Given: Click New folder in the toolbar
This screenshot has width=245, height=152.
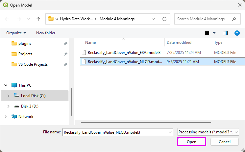Looking at the screenshot, I should (x=46, y=33).
